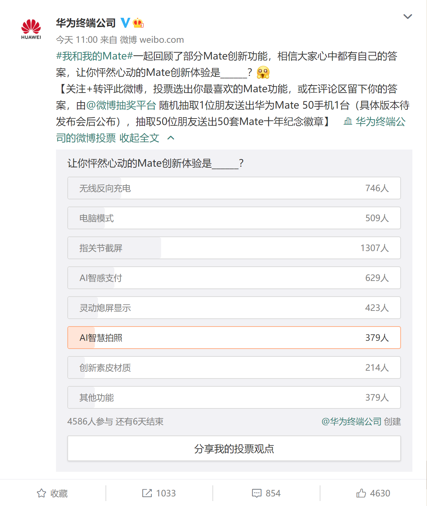Click the scared emoji in post text

[263, 73]
